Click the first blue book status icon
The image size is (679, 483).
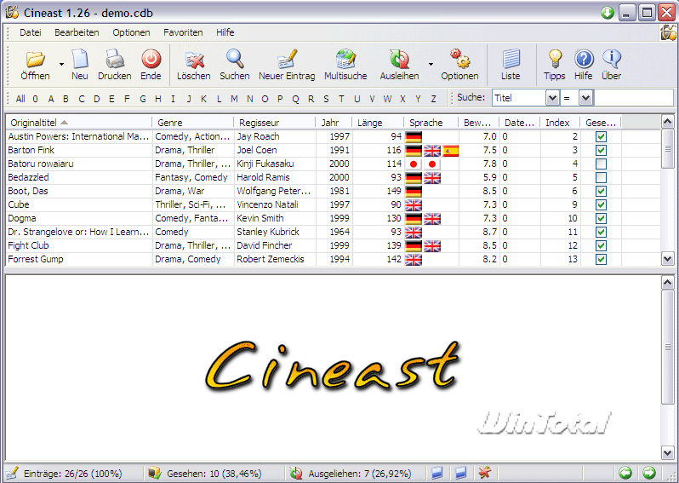(437, 473)
